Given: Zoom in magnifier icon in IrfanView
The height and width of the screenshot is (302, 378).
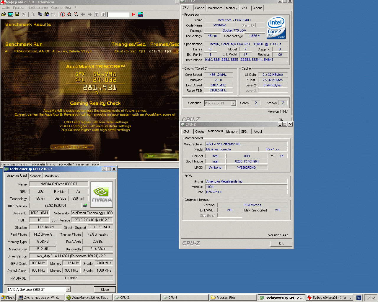Looking at the screenshot, I should point(69,14).
